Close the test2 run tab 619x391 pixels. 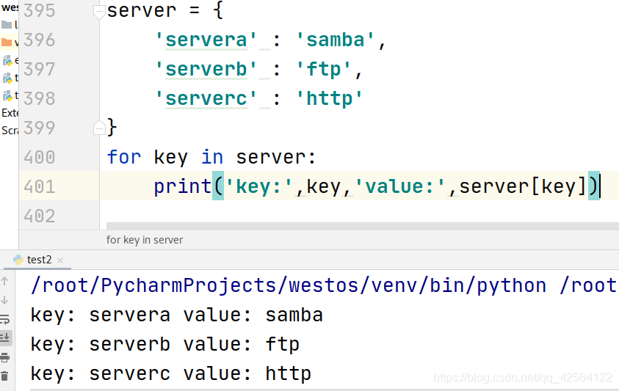click(60, 260)
